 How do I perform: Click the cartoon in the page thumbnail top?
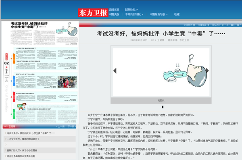click(67, 29)
